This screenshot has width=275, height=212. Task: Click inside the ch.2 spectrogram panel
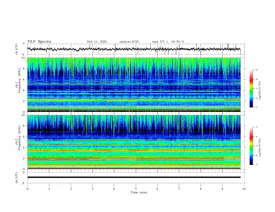tap(134, 142)
